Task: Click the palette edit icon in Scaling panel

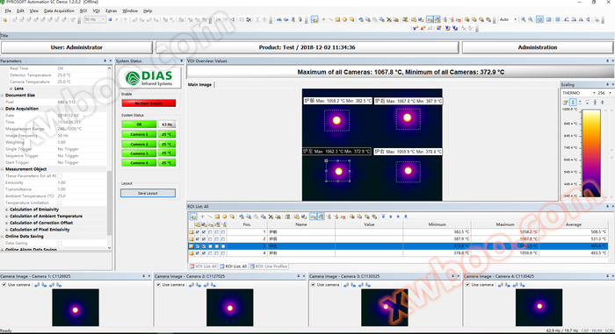Action: [x=565, y=103]
